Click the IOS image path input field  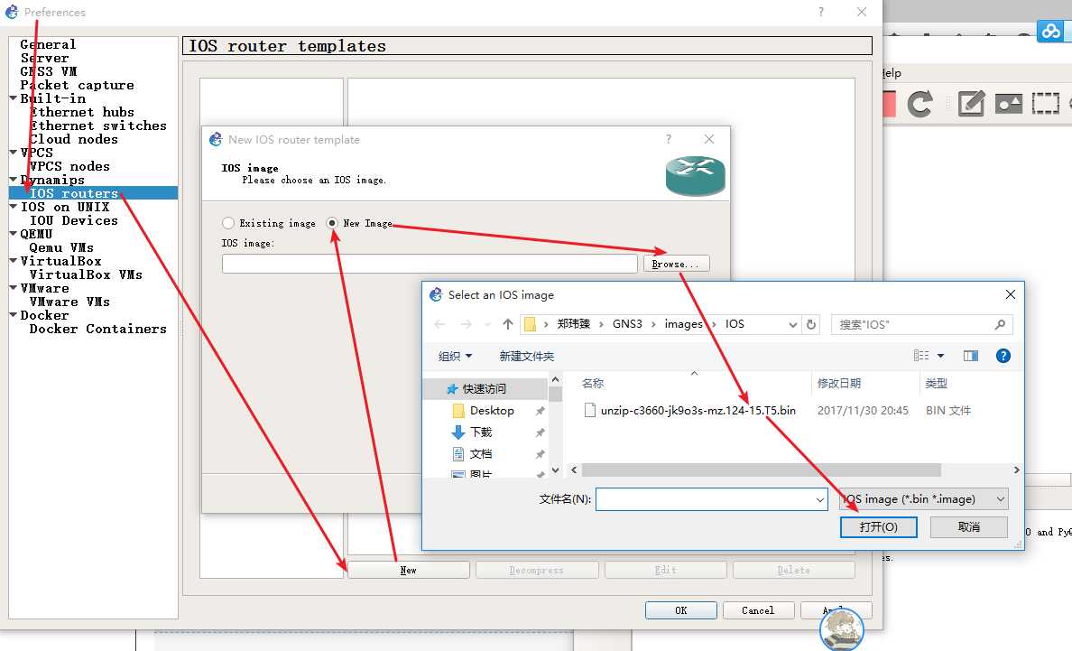[430, 264]
